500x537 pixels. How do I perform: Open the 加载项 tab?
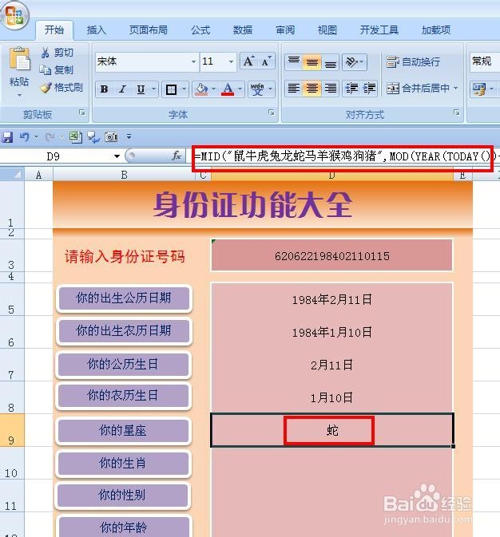436,30
